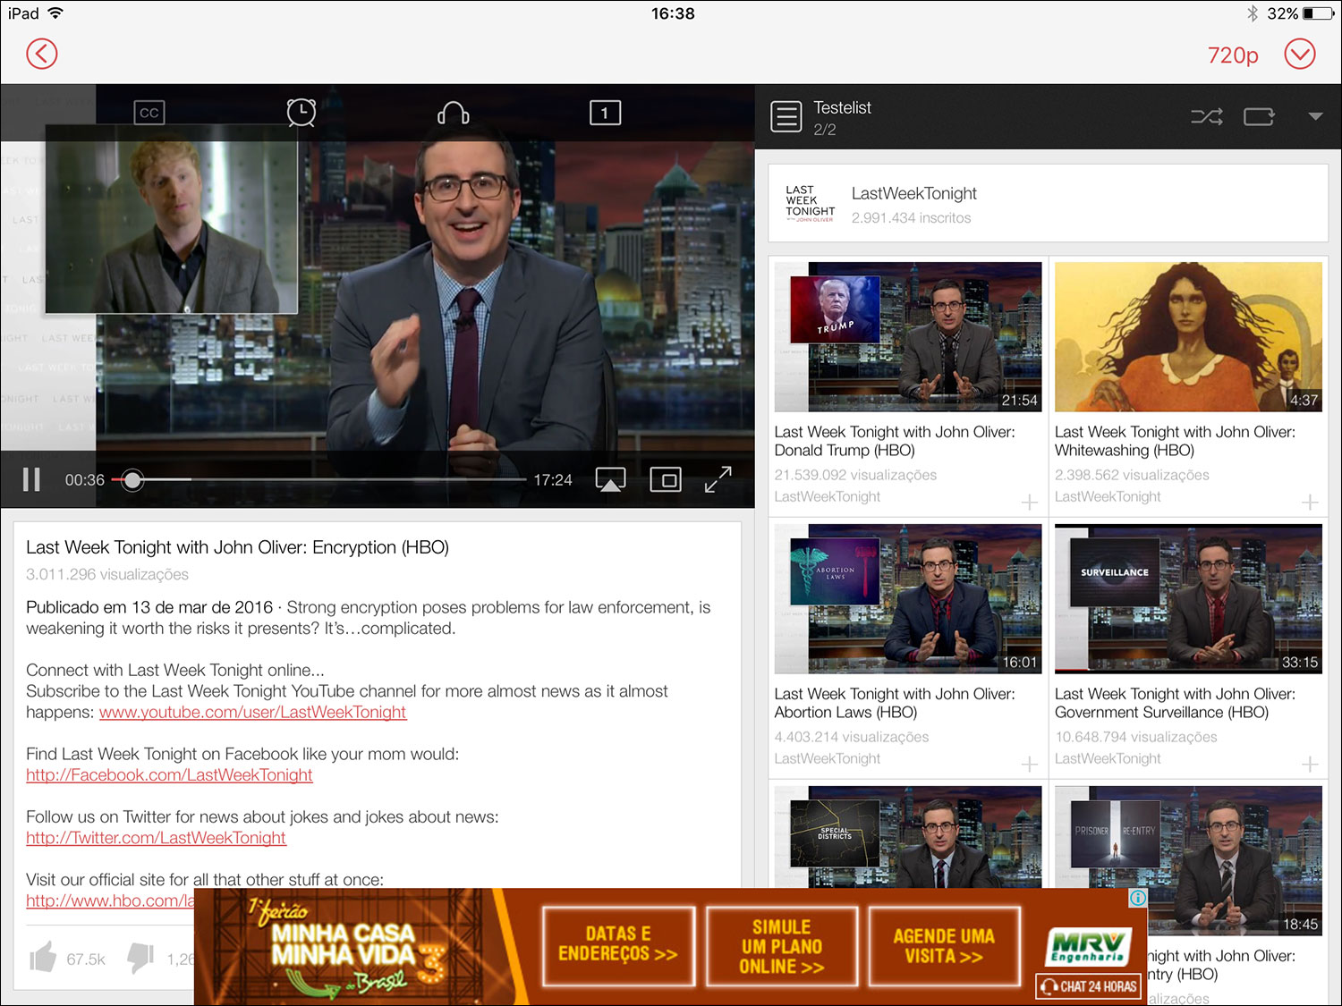Toggle playlist shuffle
The height and width of the screenshot is (1006, 1342).
[1207, 116]
